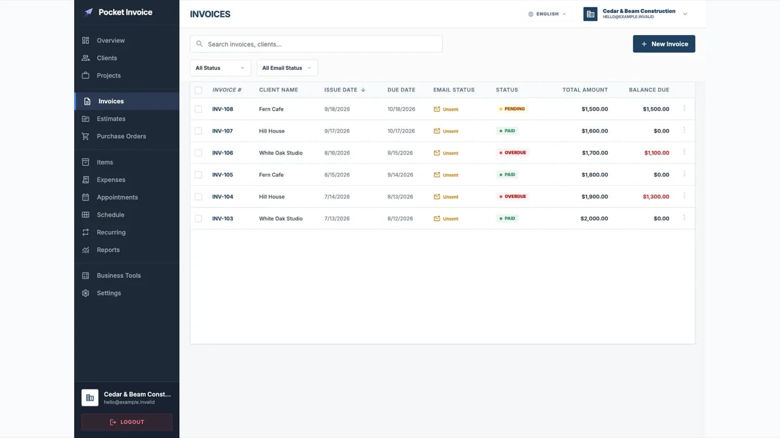The width and height of the screenshot is (780, 438).
Task: Open the All Email Status filter dropdown
Action: tap(287, 68)
